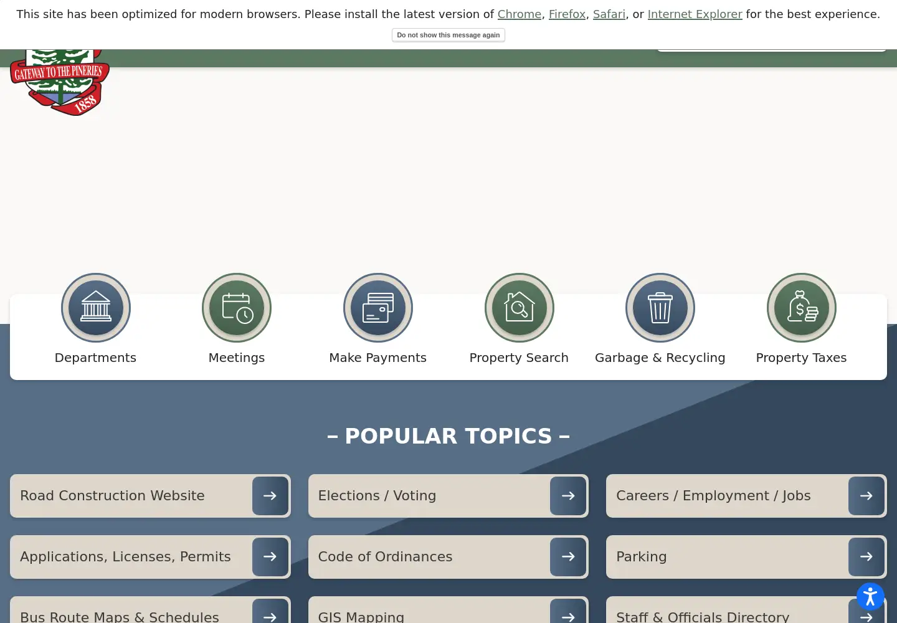897x623 pixels.
Task: Select the Property Taxes text label
Action: pos(802,358)
